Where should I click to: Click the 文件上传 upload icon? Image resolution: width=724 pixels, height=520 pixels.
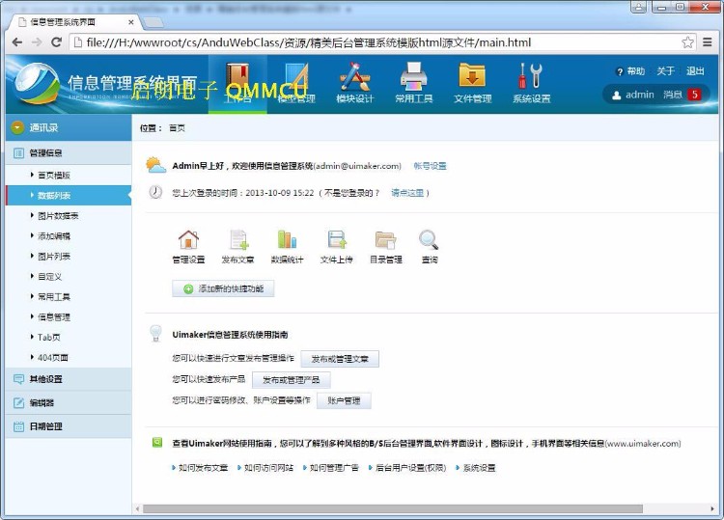point(337,240)
